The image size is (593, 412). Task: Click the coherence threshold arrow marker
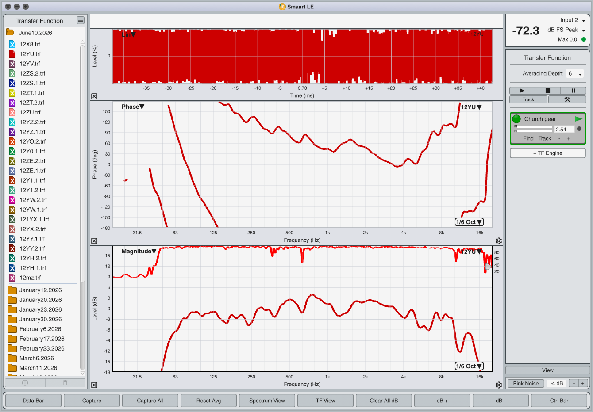[x=488, y=267]
